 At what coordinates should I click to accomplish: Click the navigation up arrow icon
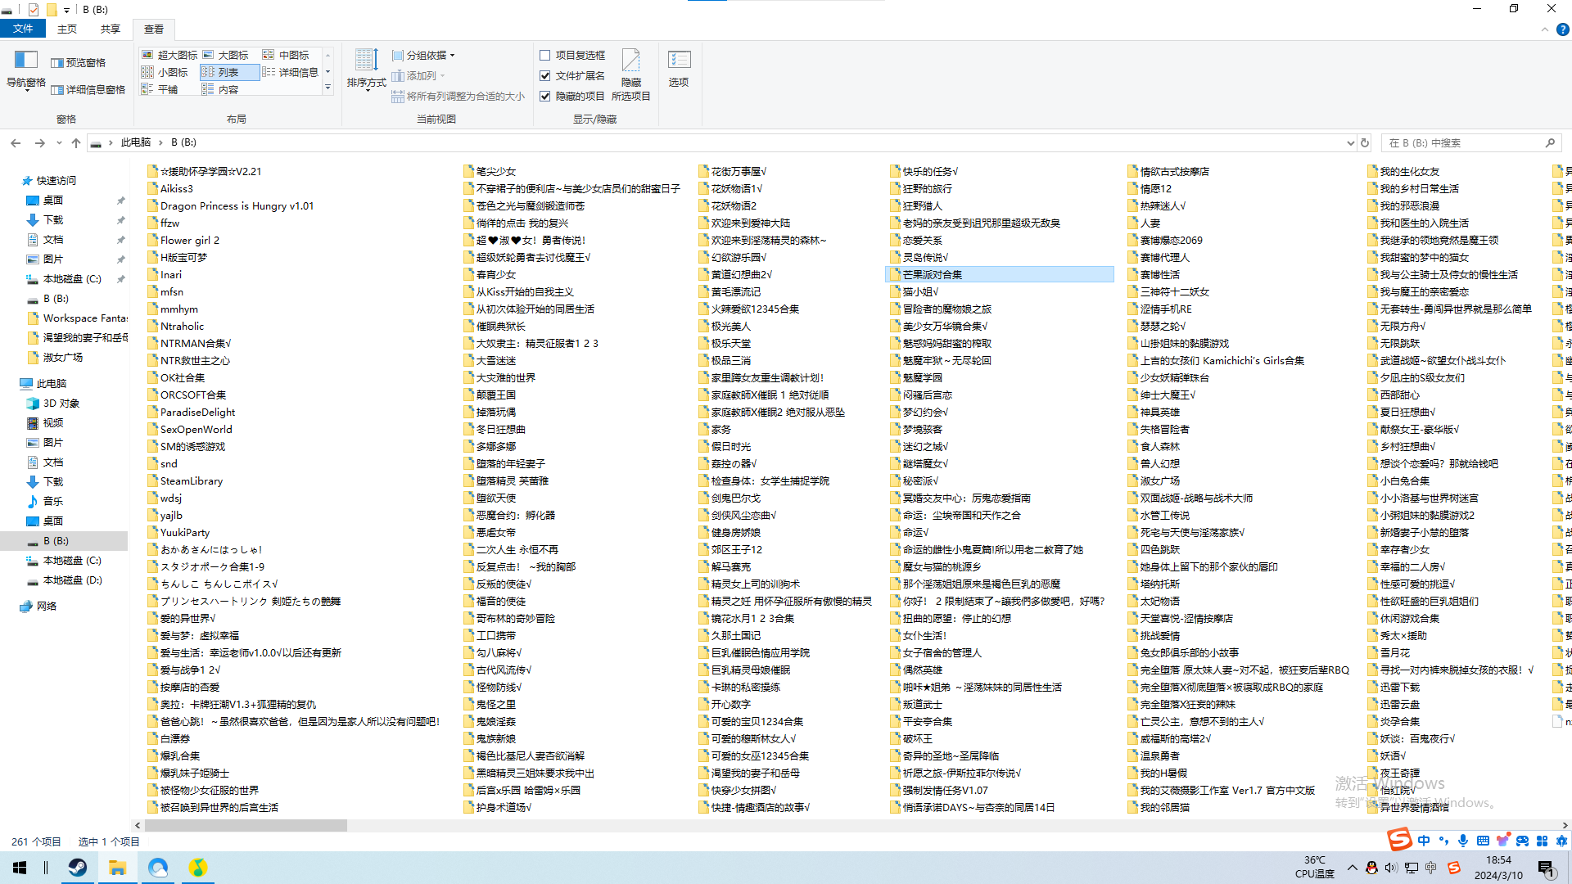coord(75,142)
